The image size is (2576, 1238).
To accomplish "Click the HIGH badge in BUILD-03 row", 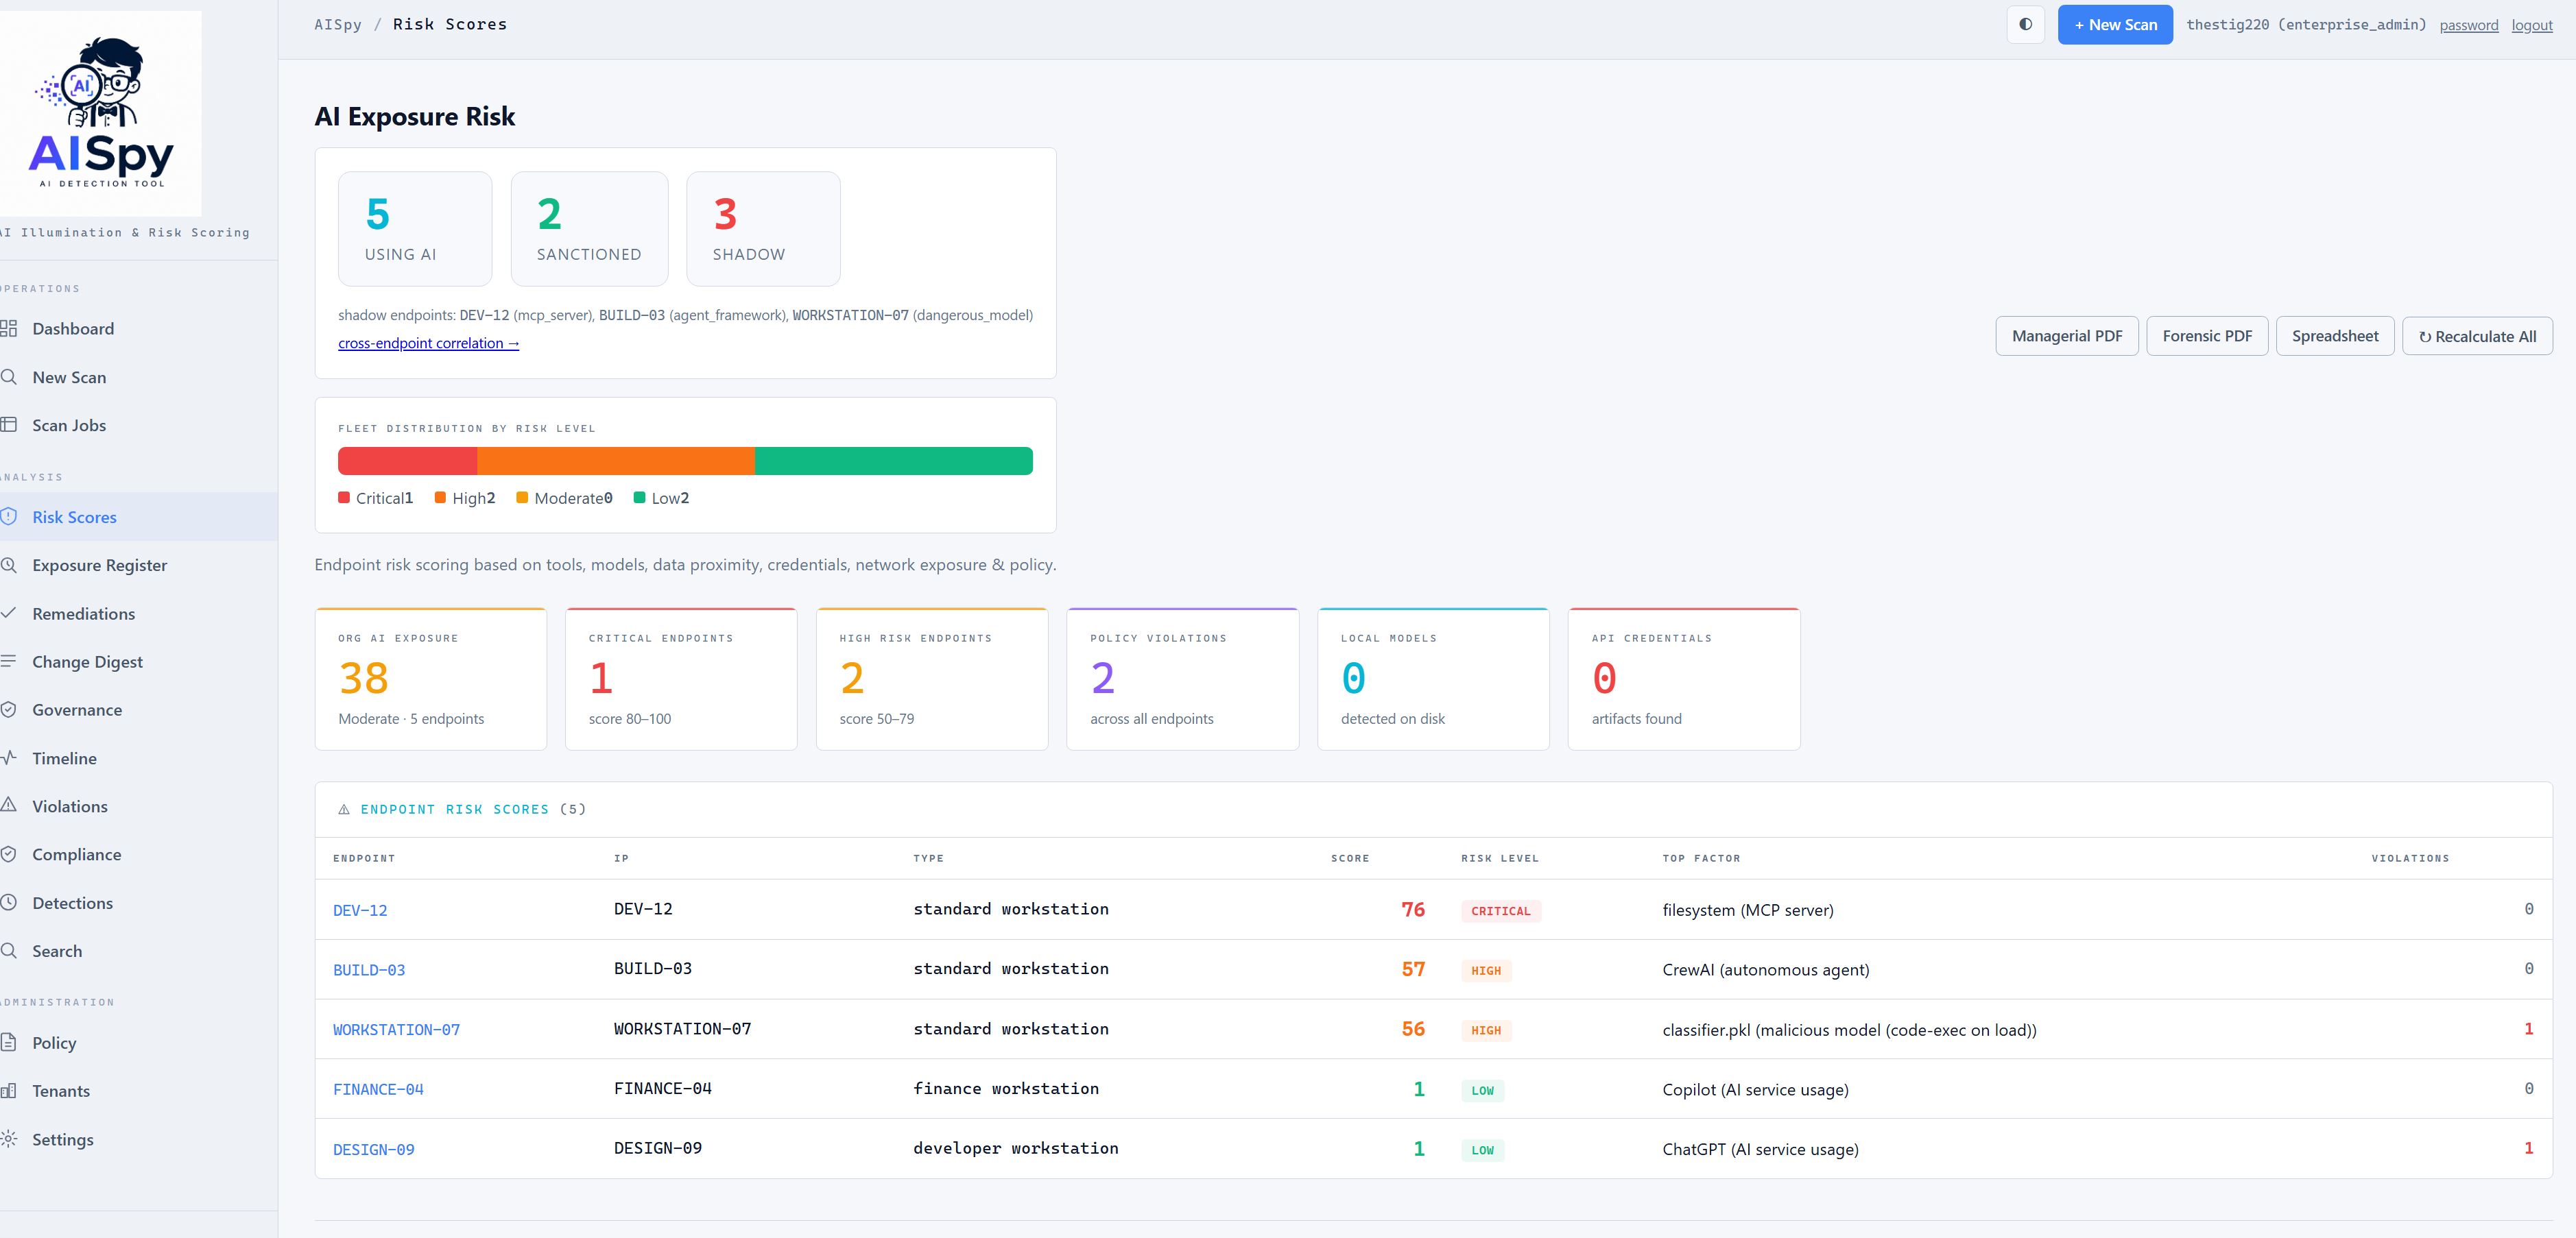I will click(1486, 970).
